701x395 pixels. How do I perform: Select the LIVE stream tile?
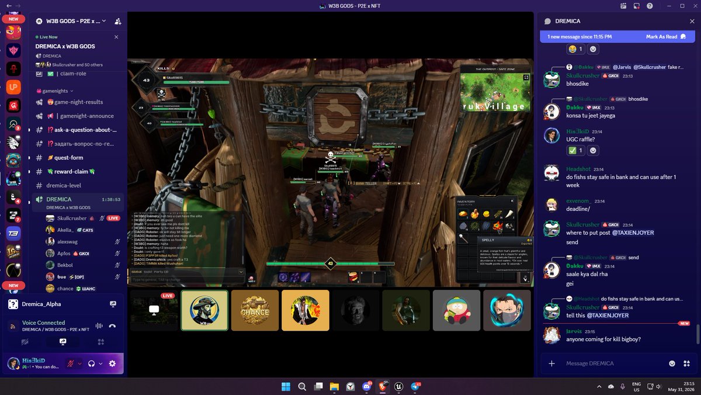pyautogui.click(x=154, y=310)
